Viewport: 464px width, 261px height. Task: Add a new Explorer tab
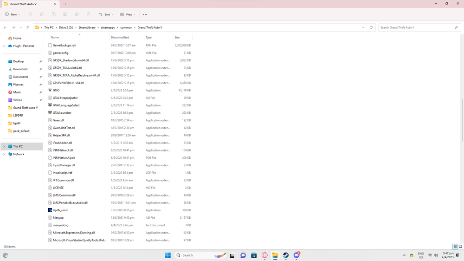[66, 4]
